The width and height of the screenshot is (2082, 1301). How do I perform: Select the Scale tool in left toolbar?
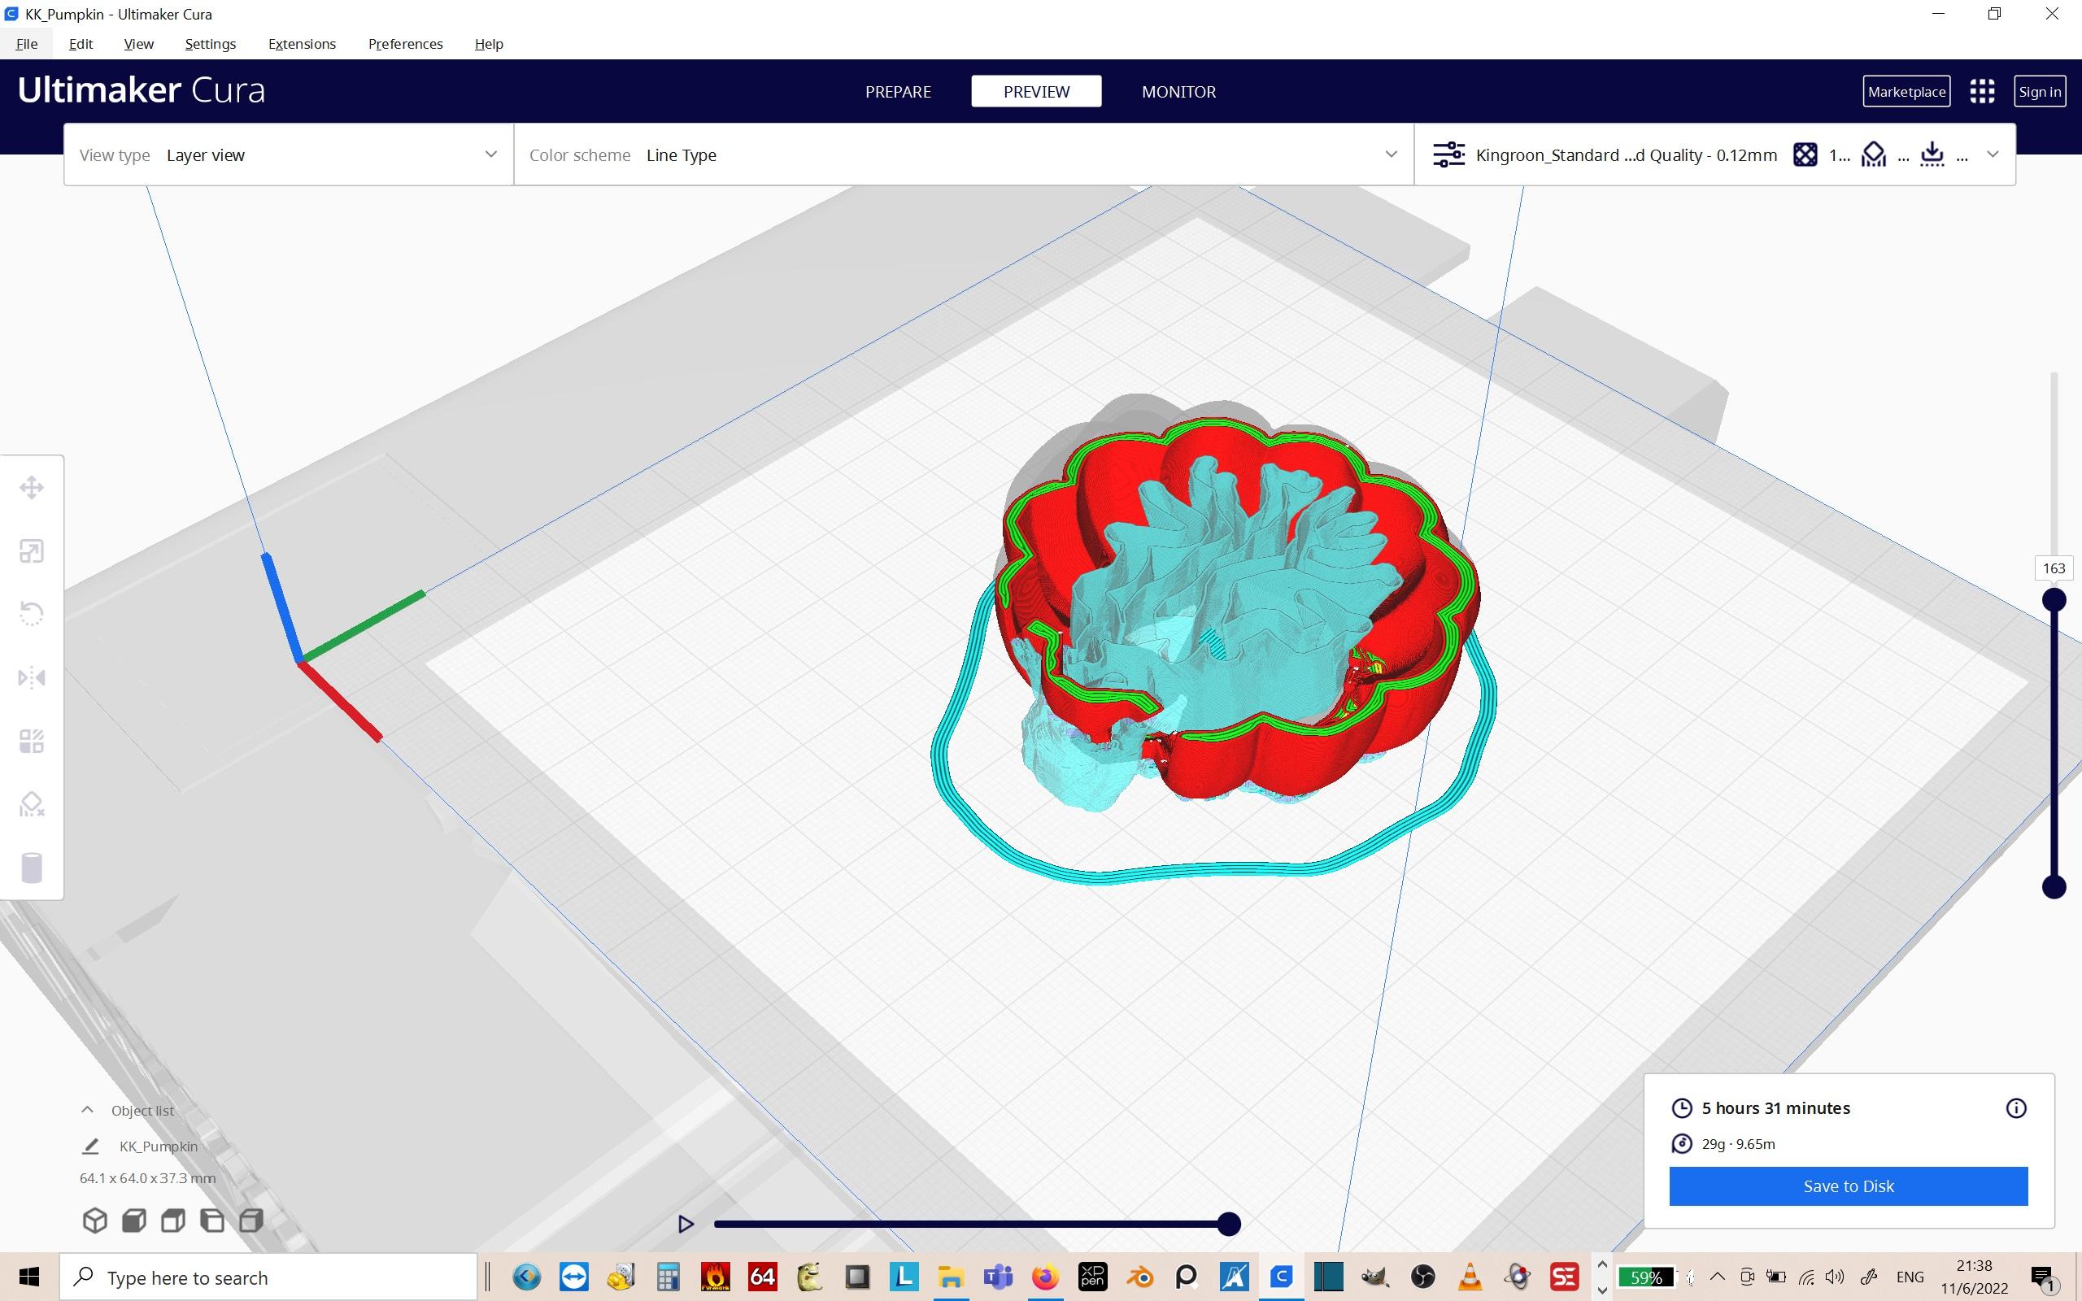pyautogui.click(x=32, y=551)
